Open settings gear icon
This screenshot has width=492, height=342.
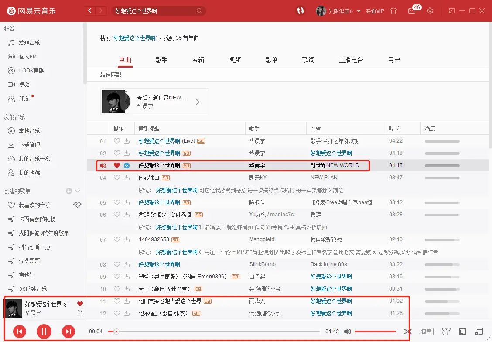[x=430, y=11]
